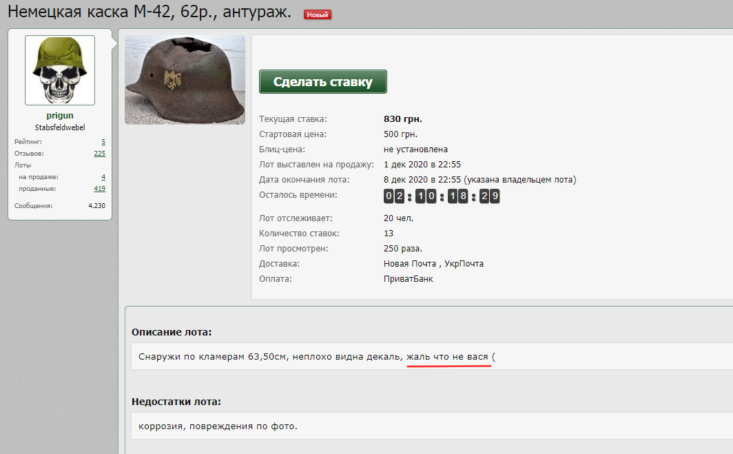Click the defects text "коррозия, повреждения по фото"
The width and height of the screenshot is (733, 454).
click(218, 426)
